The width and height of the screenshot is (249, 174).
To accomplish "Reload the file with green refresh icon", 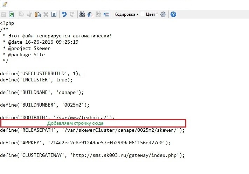I will coord(11,14).
